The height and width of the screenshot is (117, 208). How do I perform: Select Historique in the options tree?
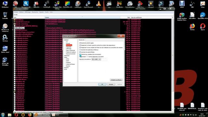67,56
